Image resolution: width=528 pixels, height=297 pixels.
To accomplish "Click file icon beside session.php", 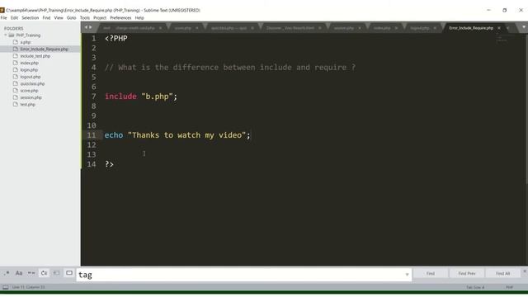I will pos(15,97).
